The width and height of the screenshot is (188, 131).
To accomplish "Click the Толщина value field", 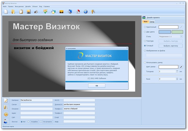I will [167, 71].
